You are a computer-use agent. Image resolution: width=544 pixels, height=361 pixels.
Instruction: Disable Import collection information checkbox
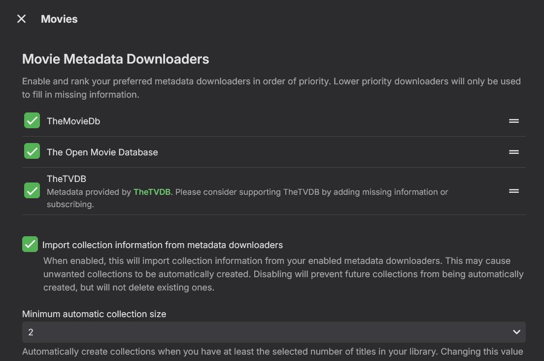pyautogui.click(x=30, y=244)
